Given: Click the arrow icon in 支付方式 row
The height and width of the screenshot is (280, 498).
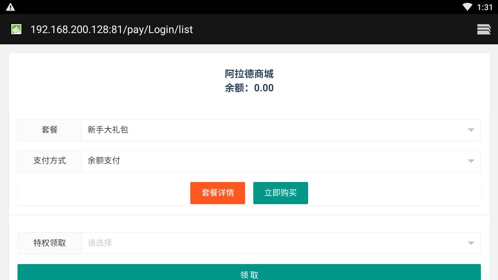Looking at the screenshot, I should (471, 161).
